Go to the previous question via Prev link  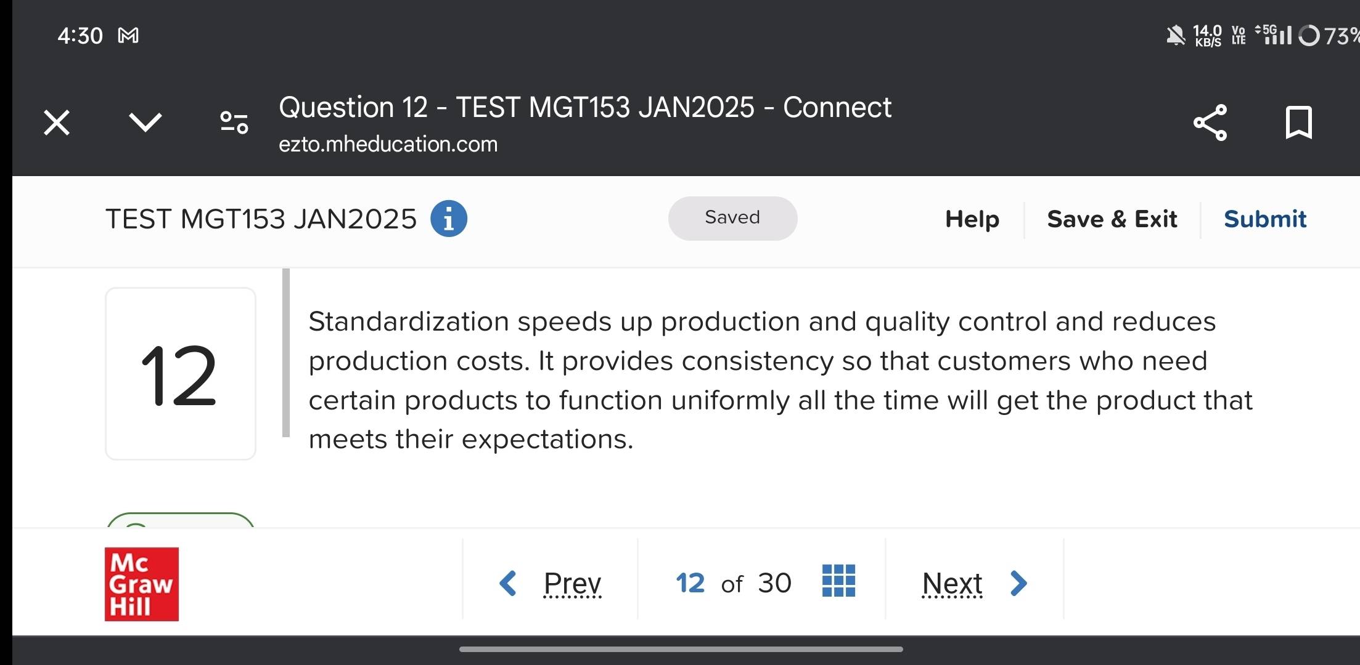pos(571,582)
